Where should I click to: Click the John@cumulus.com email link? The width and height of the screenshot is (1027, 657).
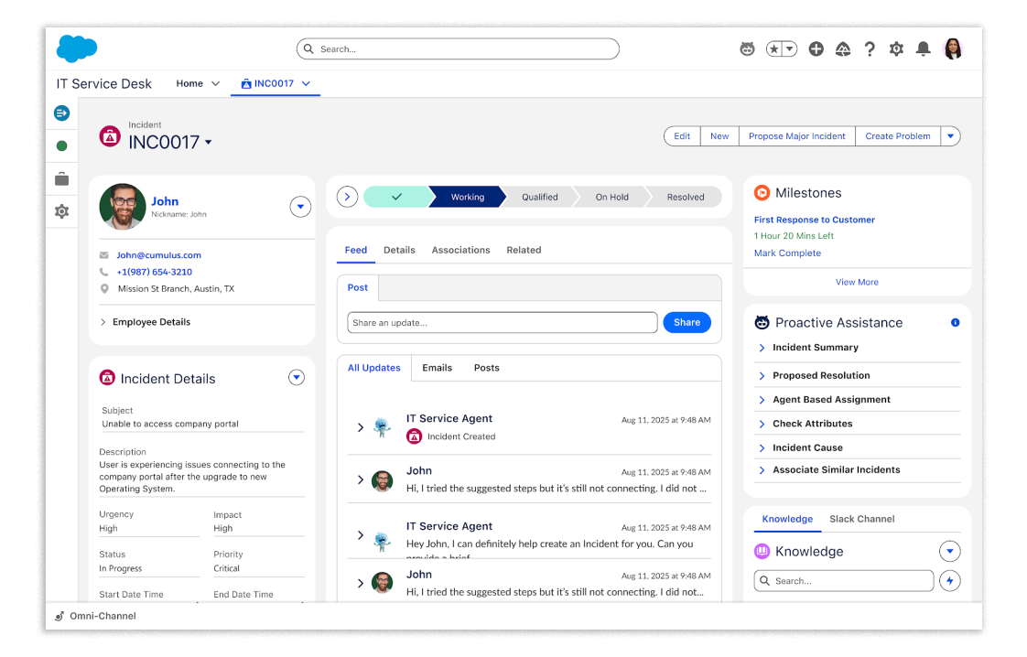(x=158, y=255)
